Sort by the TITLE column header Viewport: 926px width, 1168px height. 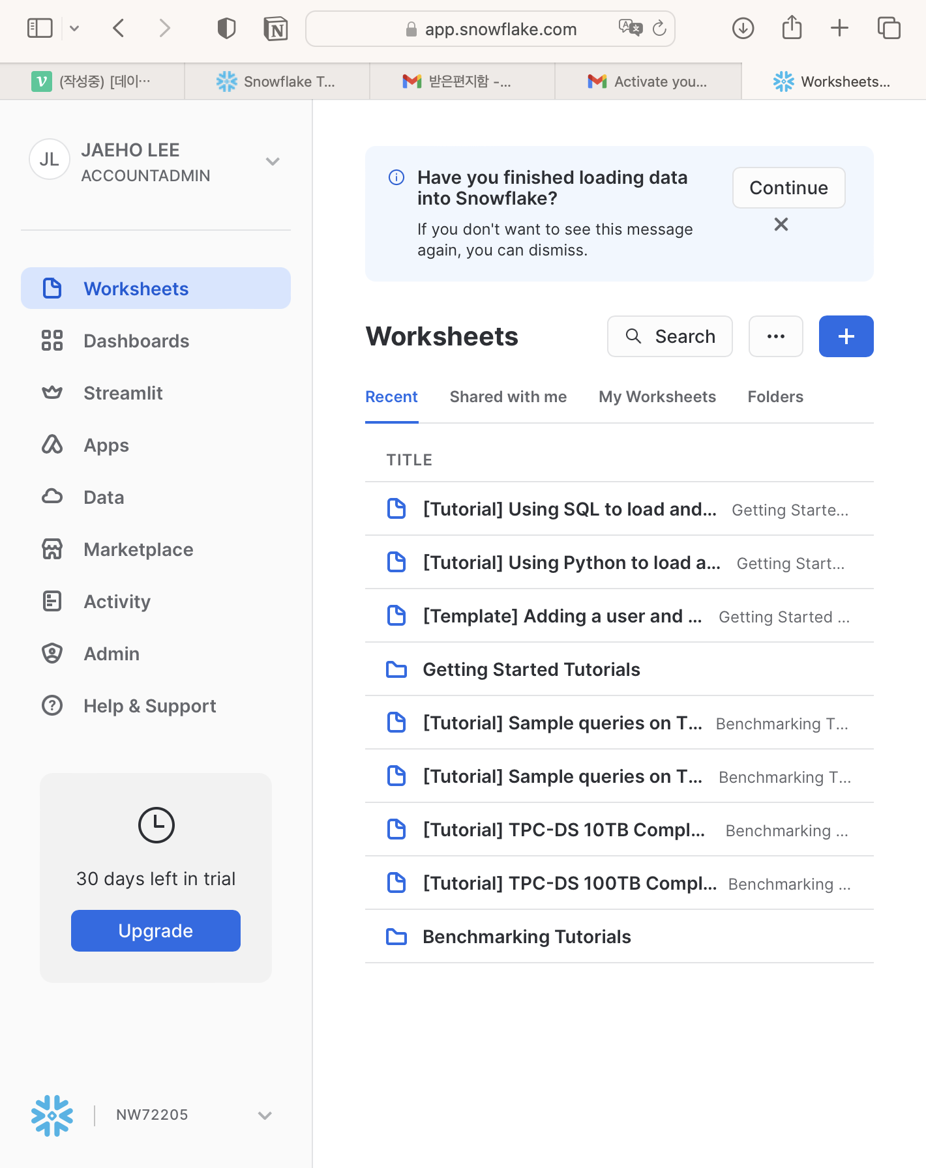click(410, 460)
